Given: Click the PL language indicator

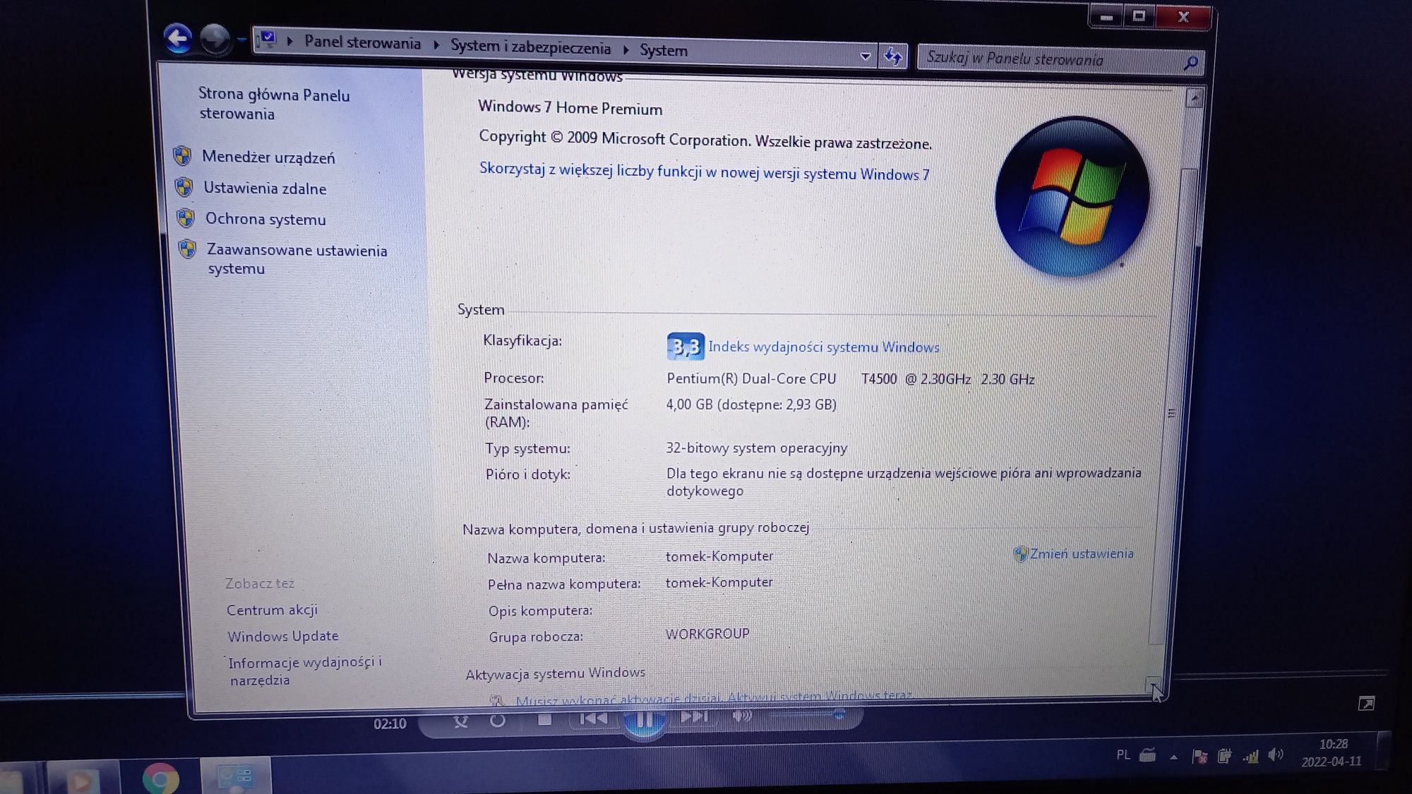Looking at the screenshot, I should [1123, 755].
